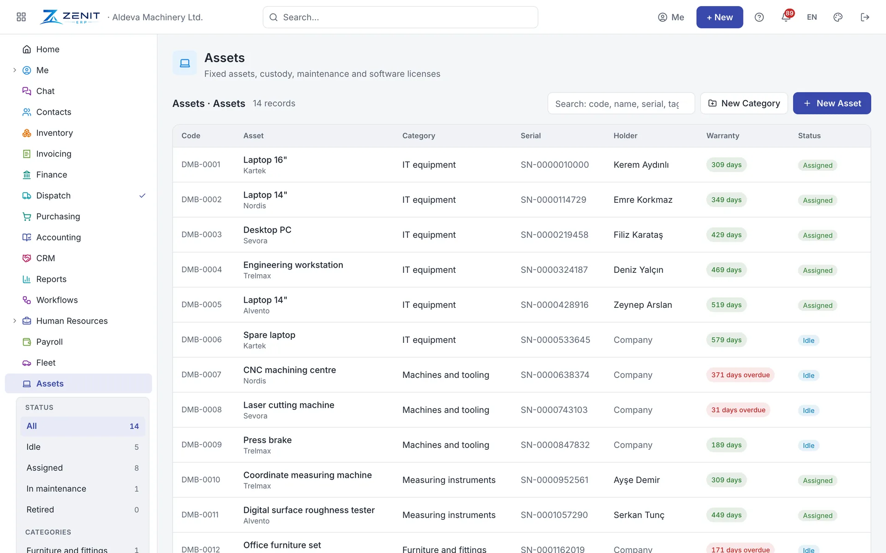The image size is (886, 553).
Task: Filter assets by All status
Action: (x=83, y=426)
